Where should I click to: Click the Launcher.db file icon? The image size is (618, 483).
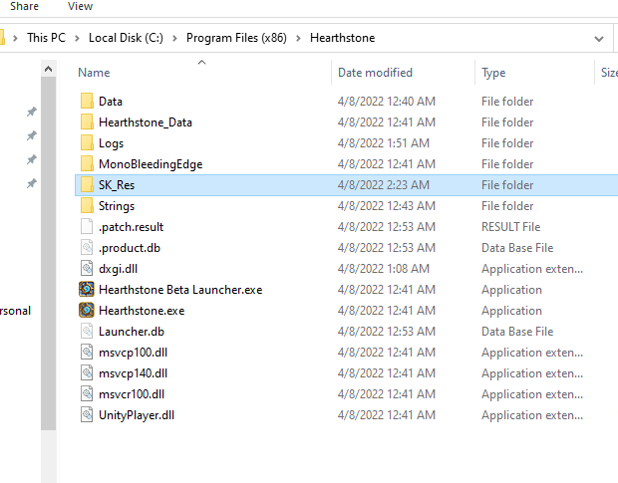[x=87, y=332]
